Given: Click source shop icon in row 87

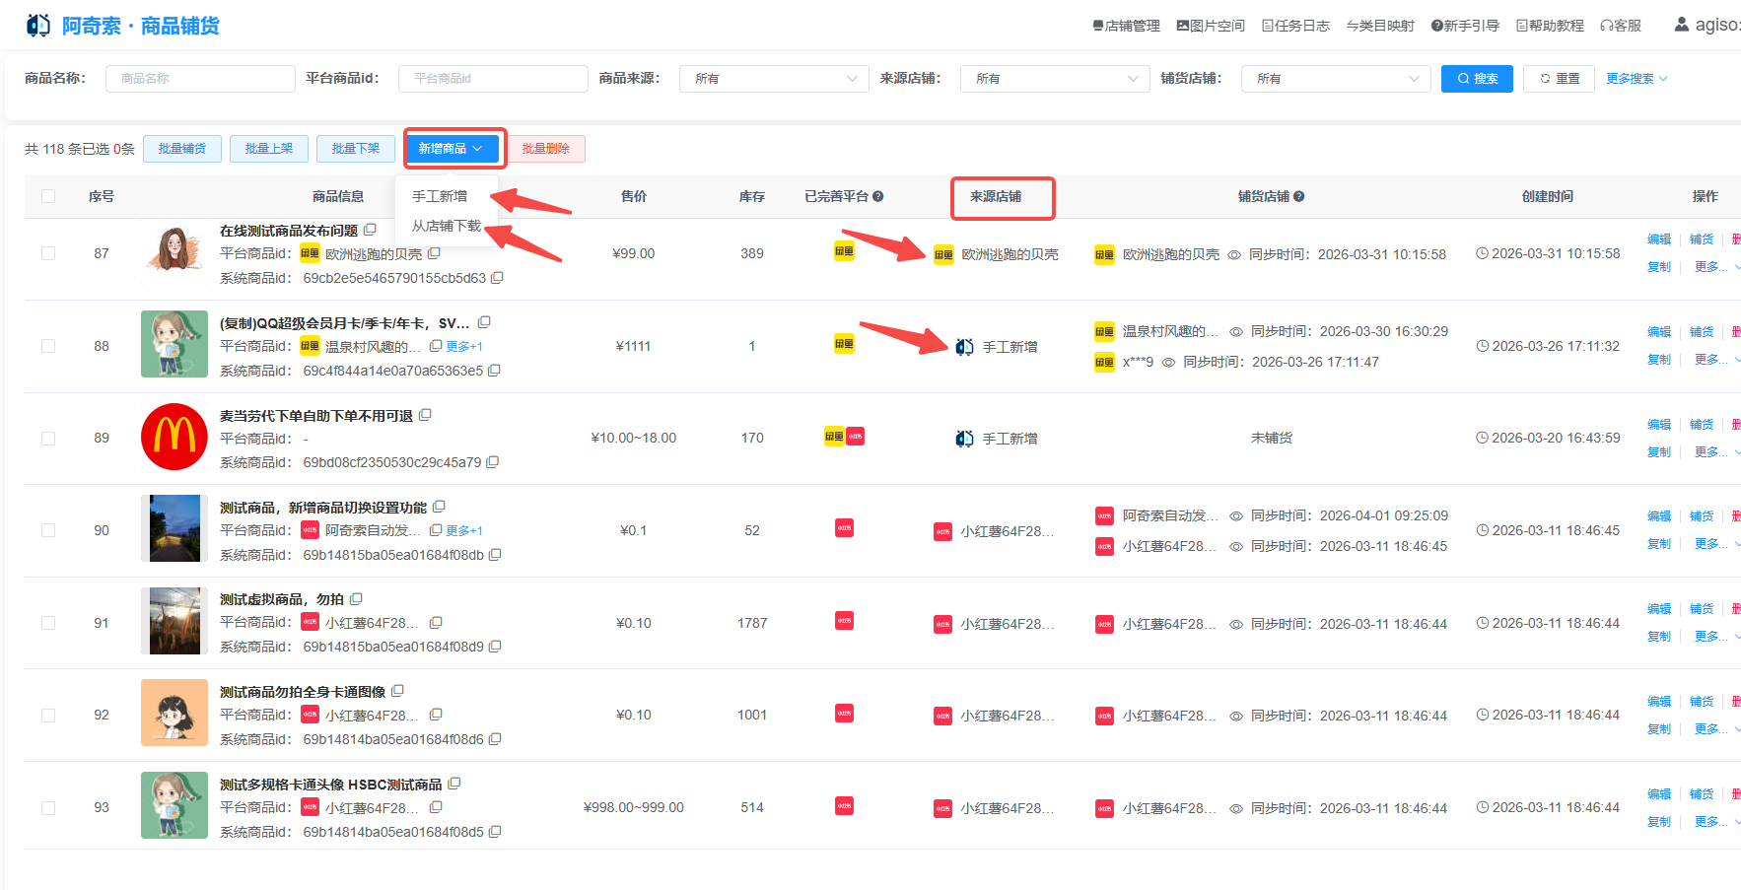Looking at the screenshot, I should [x=943, y=254].
